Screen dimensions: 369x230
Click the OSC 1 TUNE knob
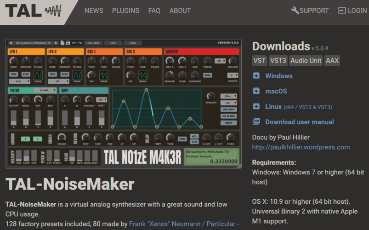click(91, 61)
